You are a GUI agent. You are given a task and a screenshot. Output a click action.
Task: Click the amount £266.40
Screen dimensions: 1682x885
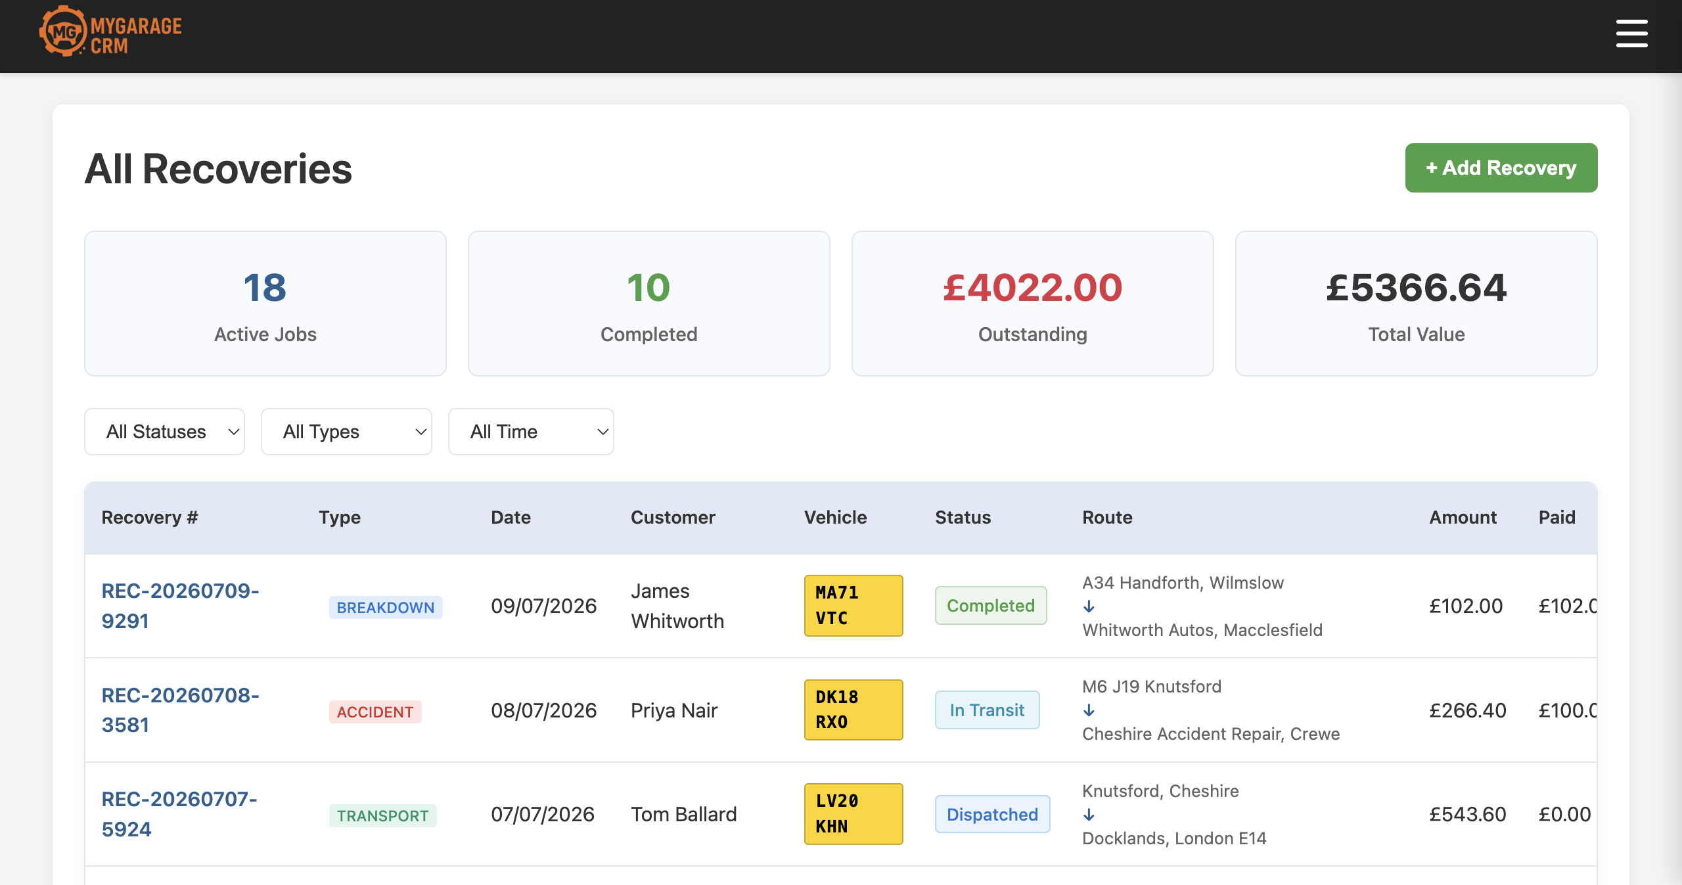coord(1468,710)
